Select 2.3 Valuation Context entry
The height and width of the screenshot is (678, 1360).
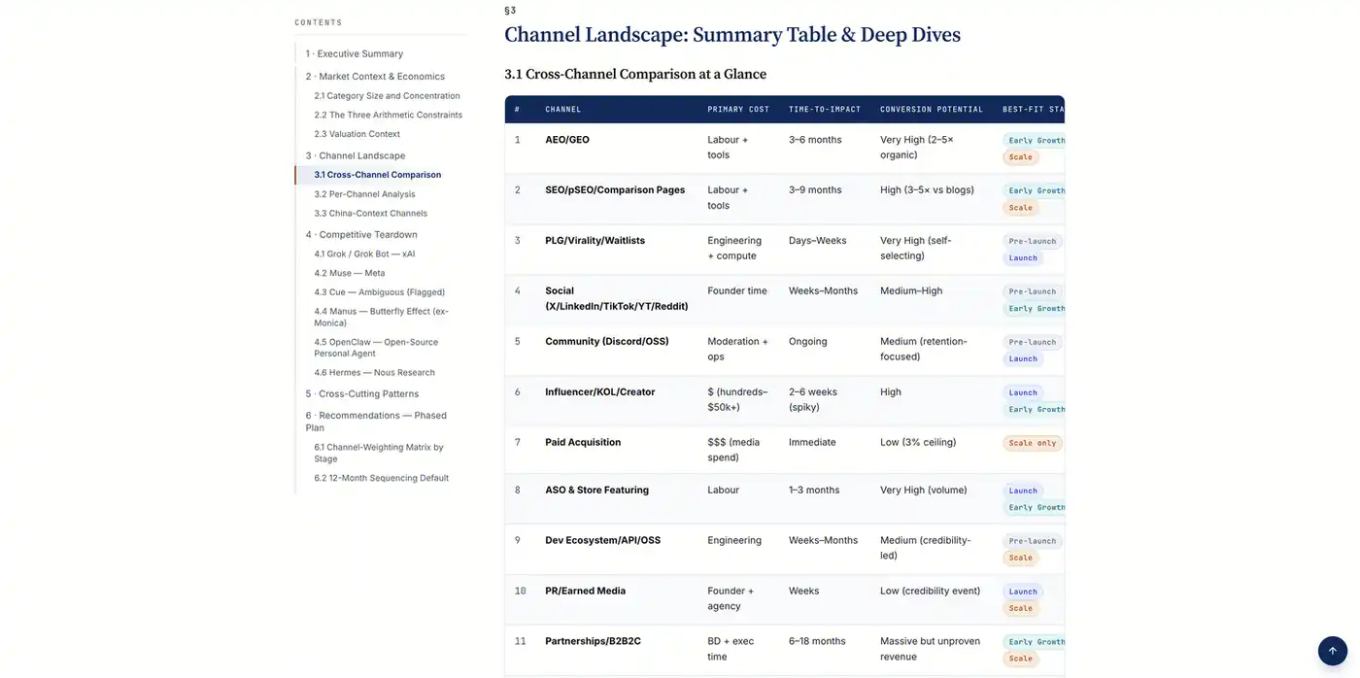pos(357,134)
